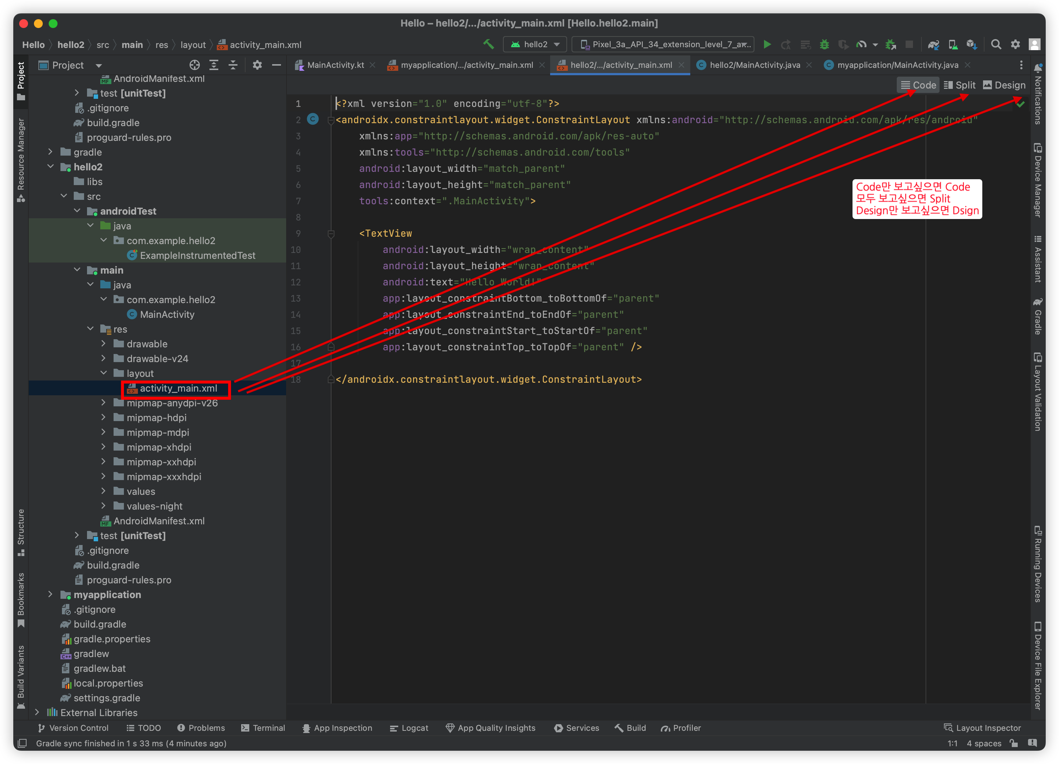
Task: Open the Logcat tool window
Action: 409,727
